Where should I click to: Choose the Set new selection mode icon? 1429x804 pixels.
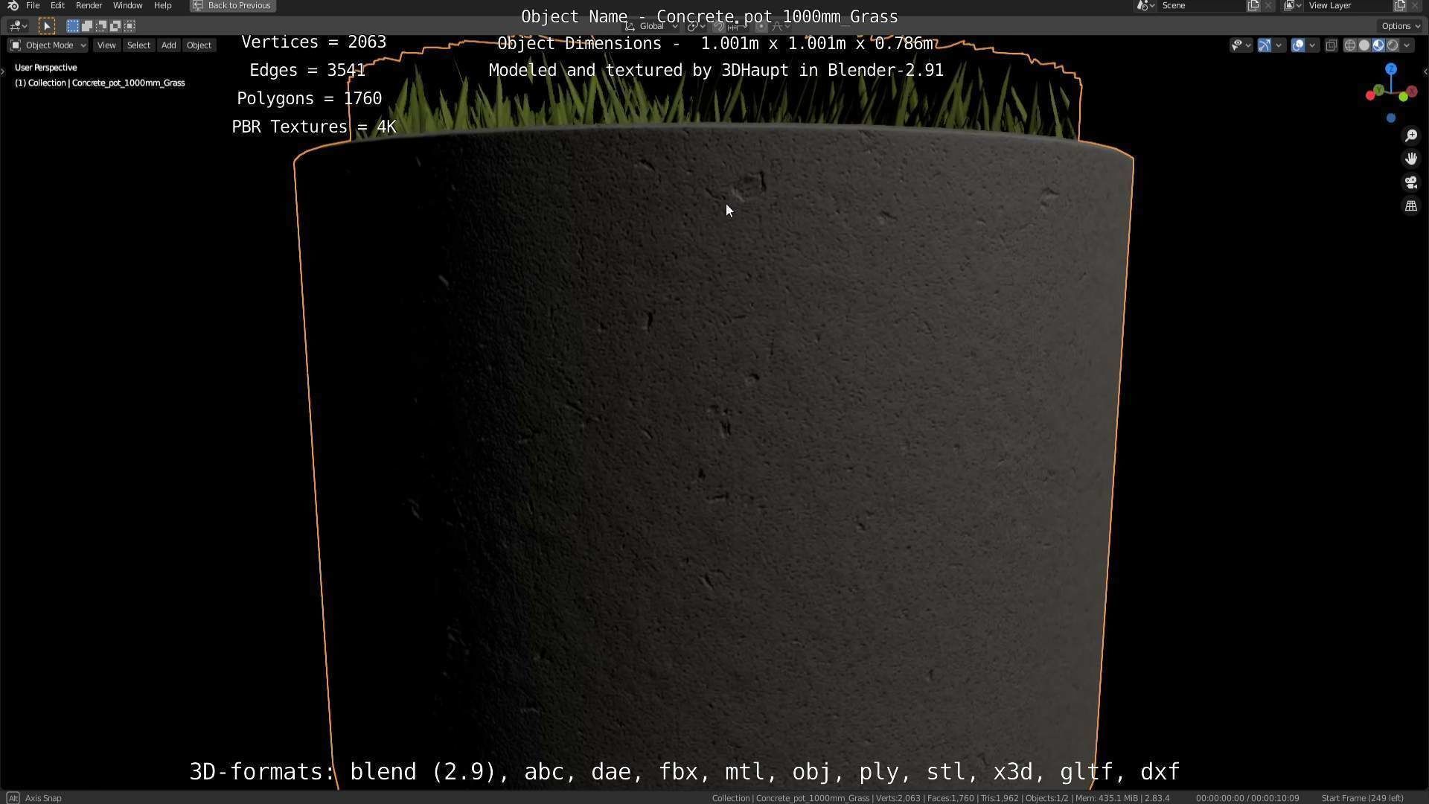point(72,26)
